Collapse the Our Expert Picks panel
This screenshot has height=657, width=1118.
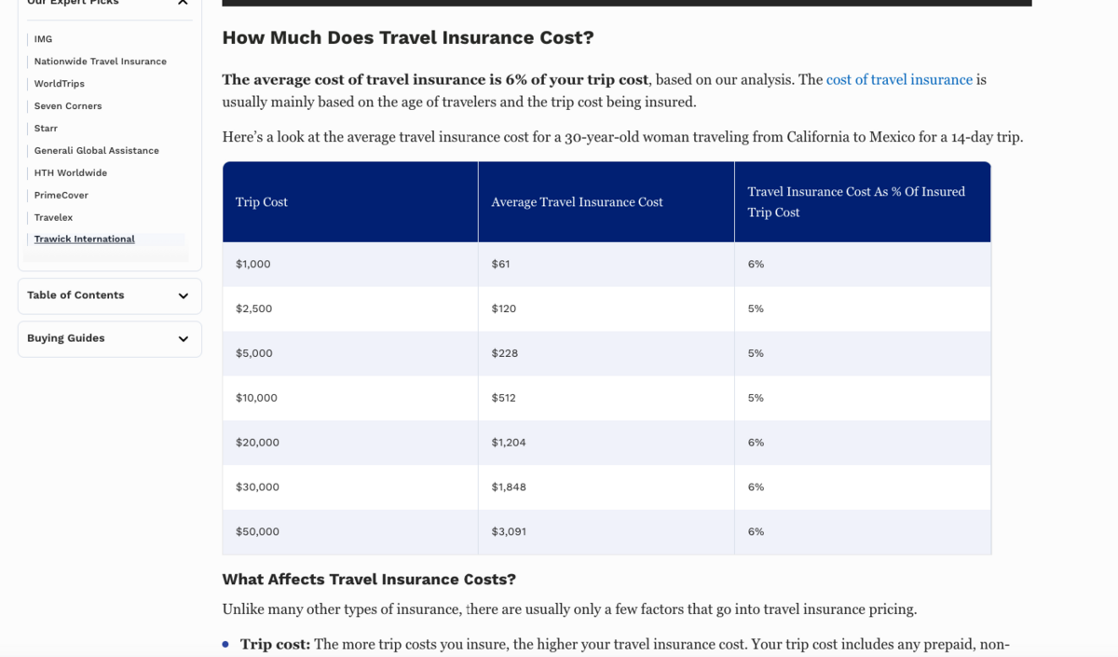[183, 3]
